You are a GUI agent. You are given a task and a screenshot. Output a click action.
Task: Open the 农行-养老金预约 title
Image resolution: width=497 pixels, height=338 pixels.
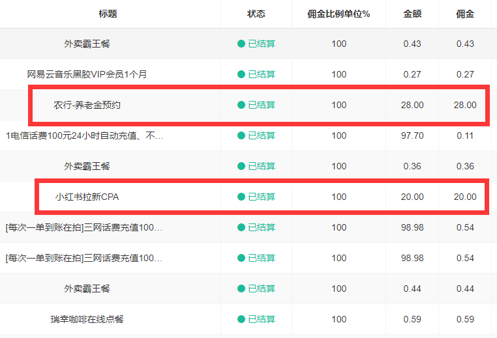click(x=87, y=105)
